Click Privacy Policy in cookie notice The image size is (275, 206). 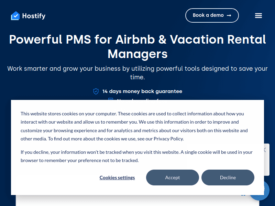click(168, 139)
